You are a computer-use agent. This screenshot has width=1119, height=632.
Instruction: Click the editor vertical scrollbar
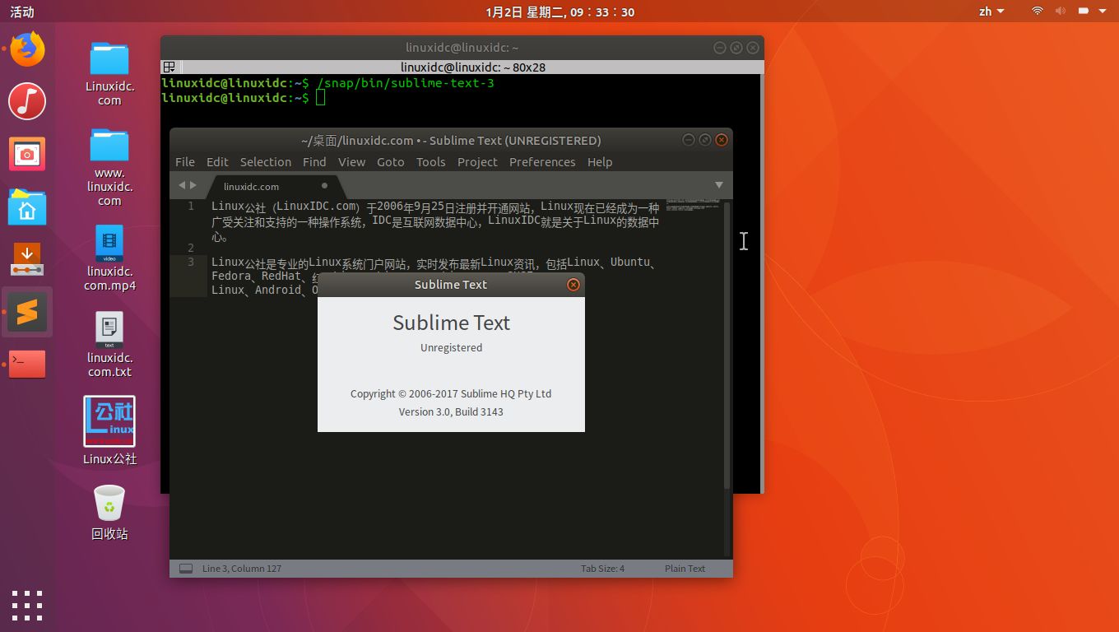pyautogui.click(x=727, y=346)
